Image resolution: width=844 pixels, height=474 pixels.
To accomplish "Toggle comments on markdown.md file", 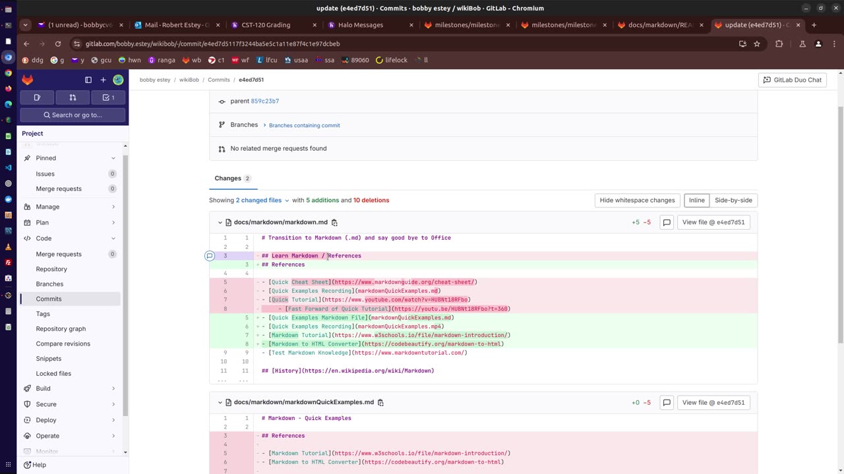I will pos(667,223).
